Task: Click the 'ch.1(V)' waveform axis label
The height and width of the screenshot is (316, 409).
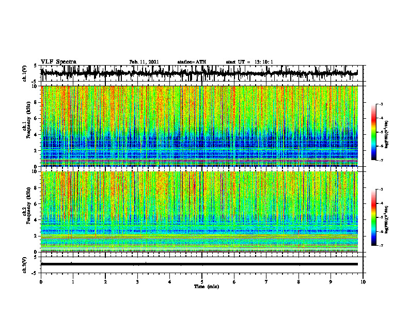Action: click(24, 73)
